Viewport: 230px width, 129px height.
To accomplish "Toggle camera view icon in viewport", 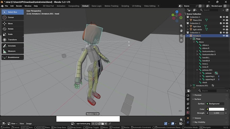I will 181,35.
